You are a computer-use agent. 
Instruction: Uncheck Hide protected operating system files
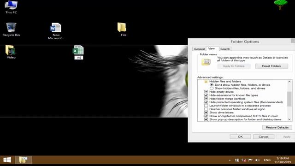point(206,102)
